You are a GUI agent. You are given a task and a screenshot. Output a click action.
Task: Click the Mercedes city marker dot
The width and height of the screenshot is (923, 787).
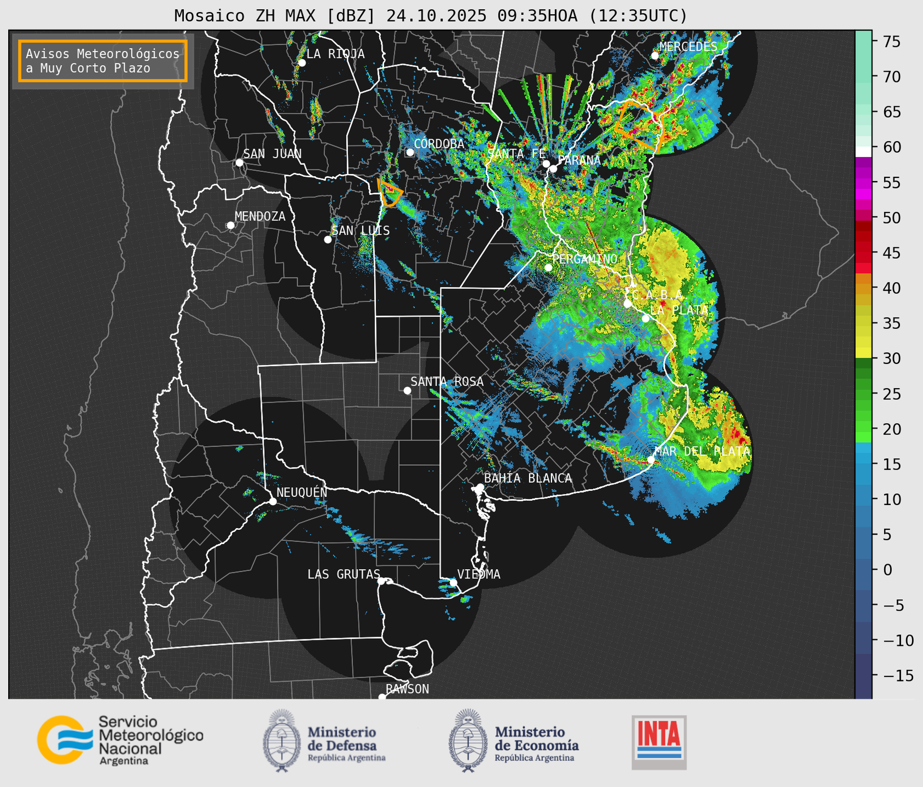[655, 55]
